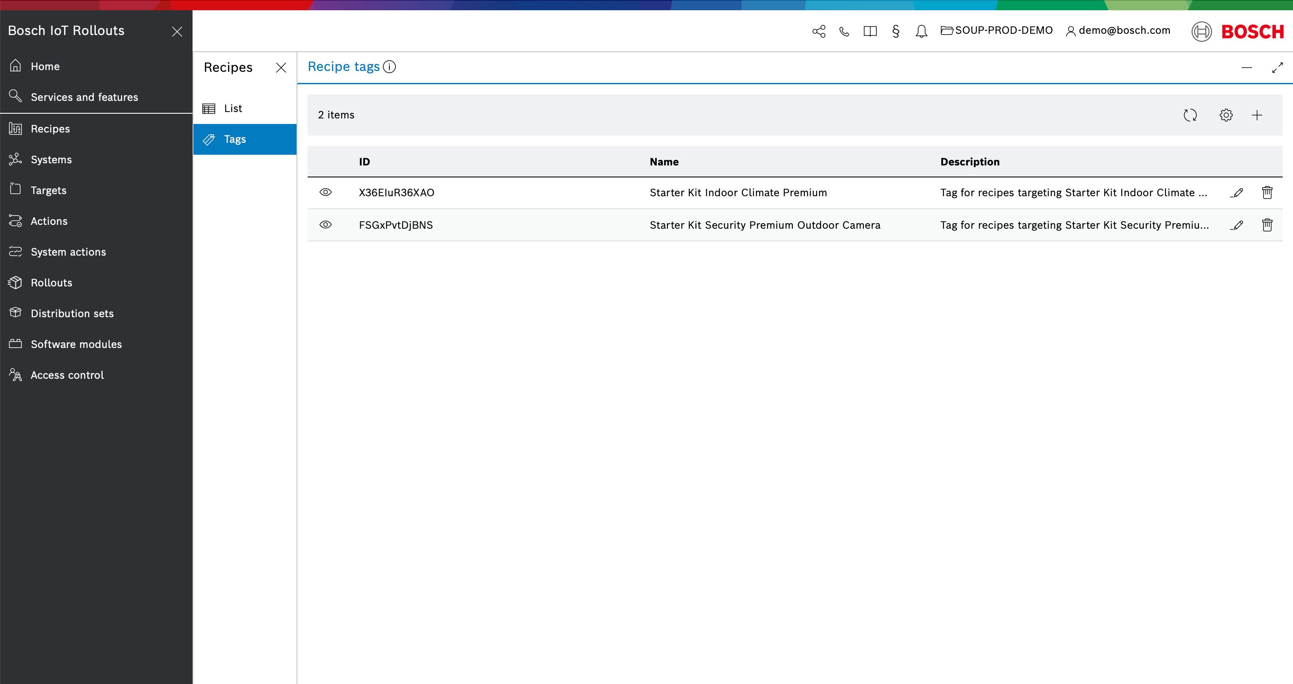This screenshot has width=1293, height=684.
Task: Toggle visibility eye for FSGxPvtDjBNS tag
Action: click(325, 224)
